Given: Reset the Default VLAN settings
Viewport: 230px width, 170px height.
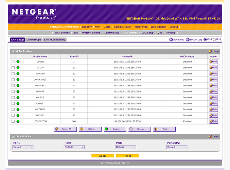Looking at the screenshot, I should 127,156.
